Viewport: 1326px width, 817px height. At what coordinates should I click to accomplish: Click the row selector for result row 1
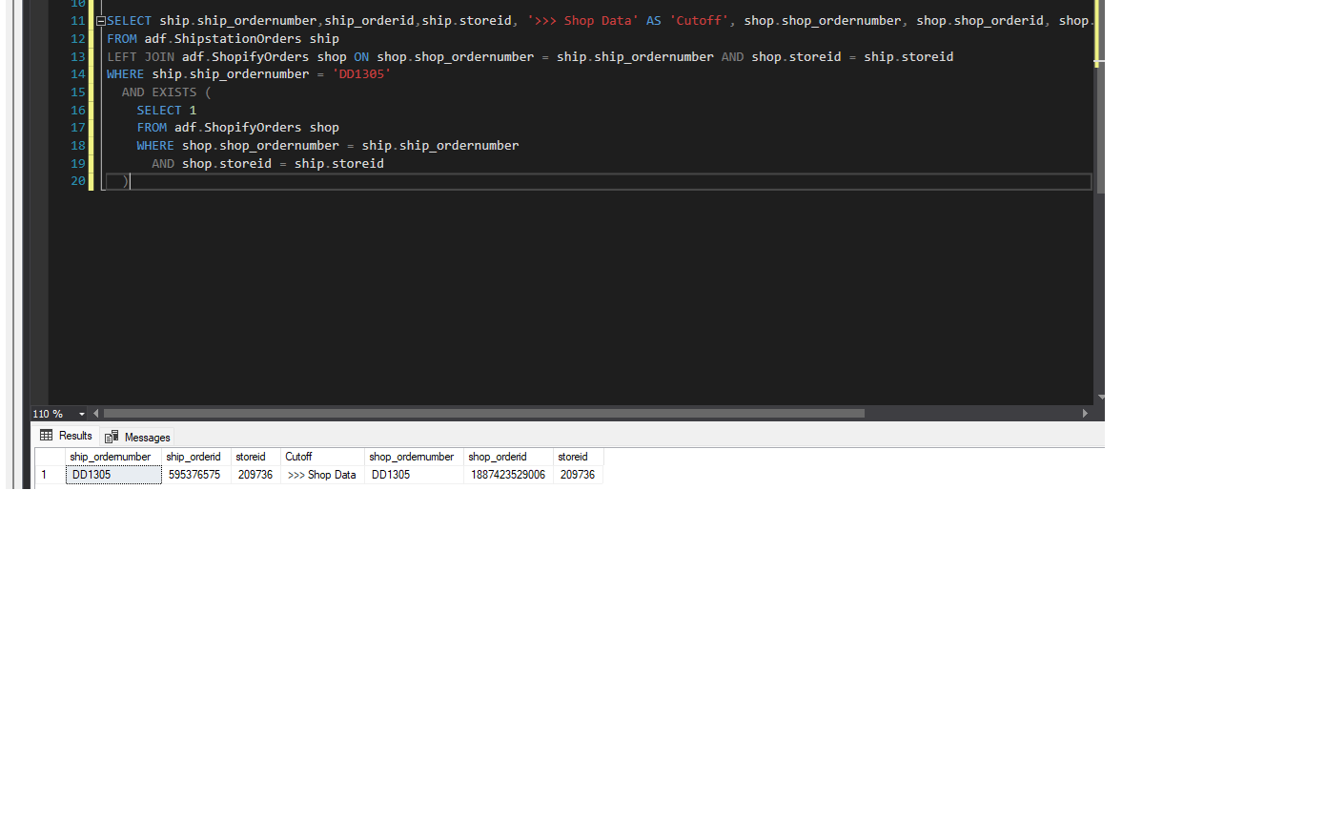click(x=44, y=474)
